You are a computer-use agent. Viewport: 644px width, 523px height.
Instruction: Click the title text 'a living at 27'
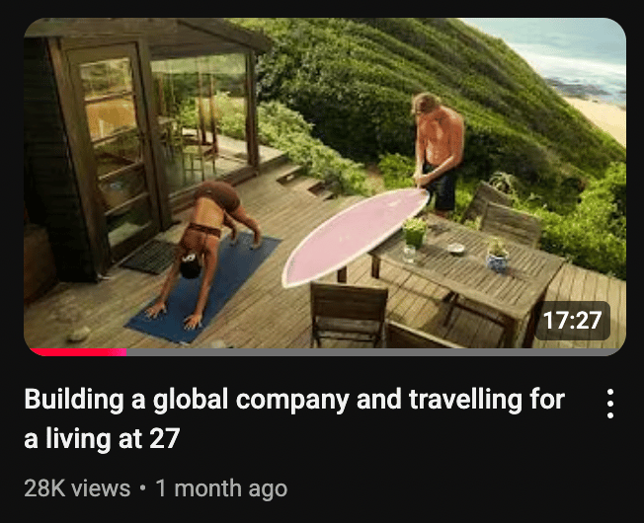(102, 438)
